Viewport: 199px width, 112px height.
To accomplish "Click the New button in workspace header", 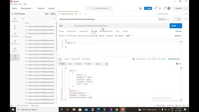I will [x=47, y=14].
